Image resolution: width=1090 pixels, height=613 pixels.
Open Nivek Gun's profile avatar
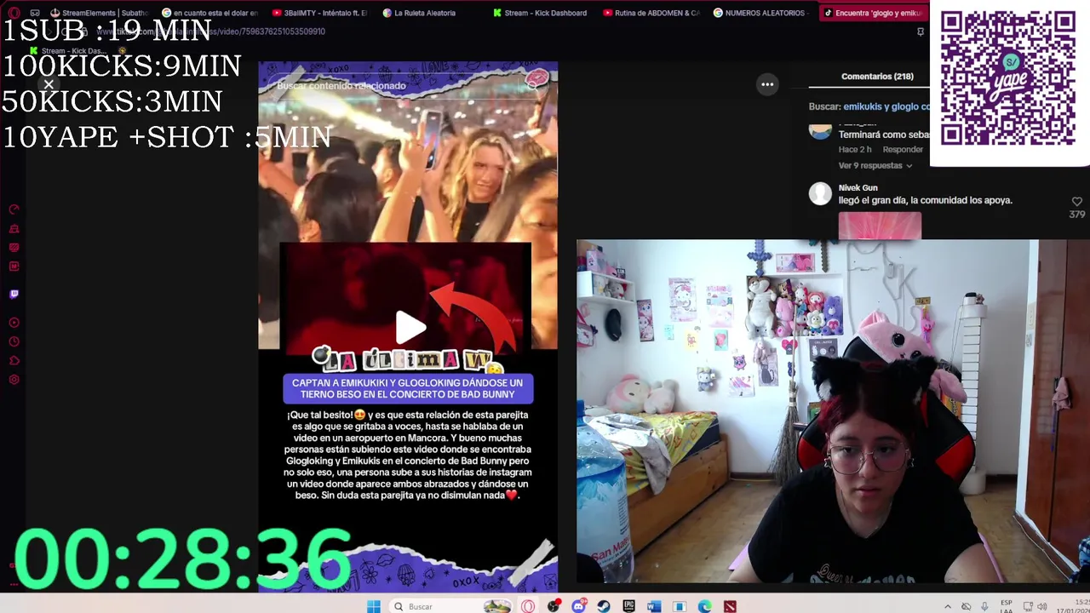[x=820, y=193]
